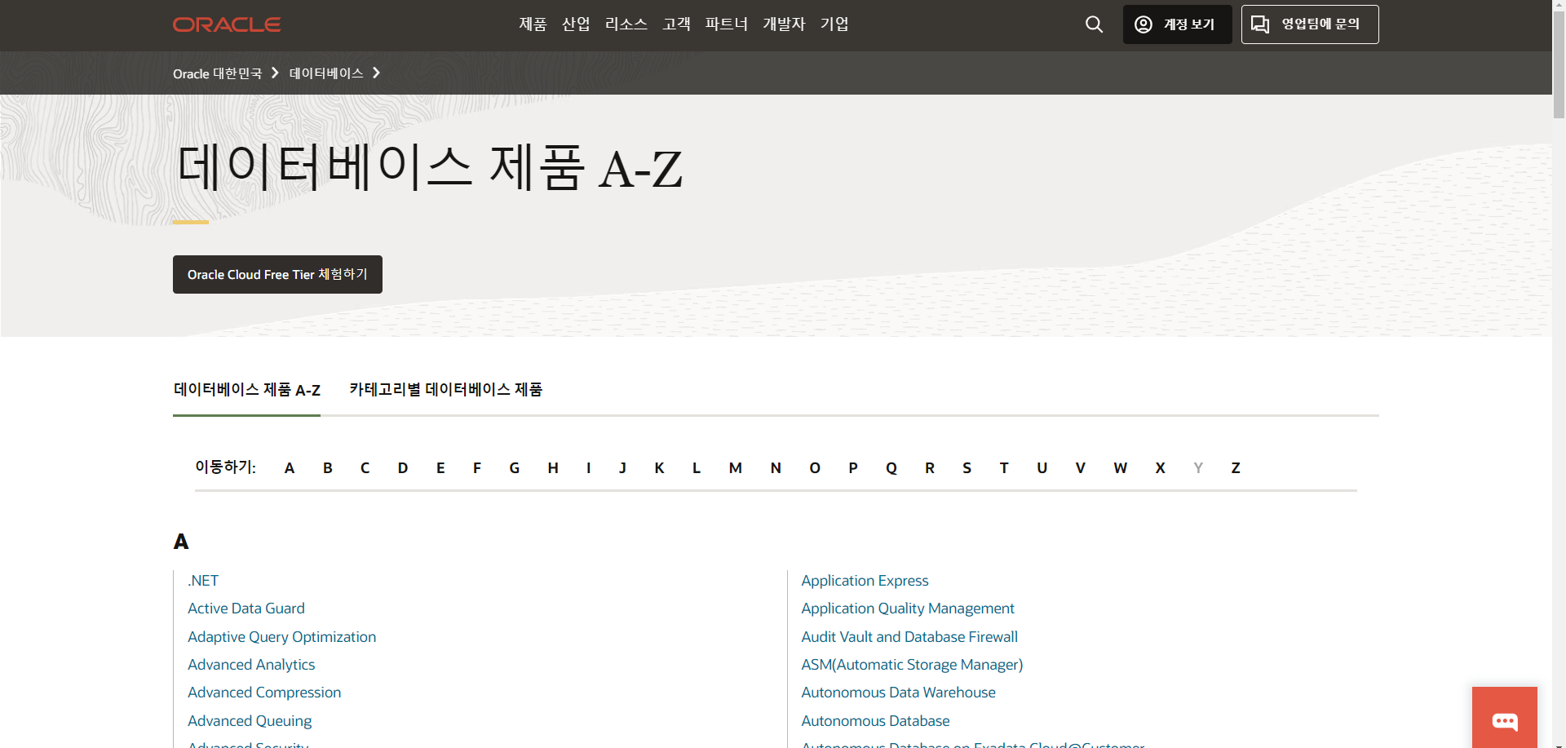
Task: Open the 산업 navigation menu
Action: (x=576, y=24)
